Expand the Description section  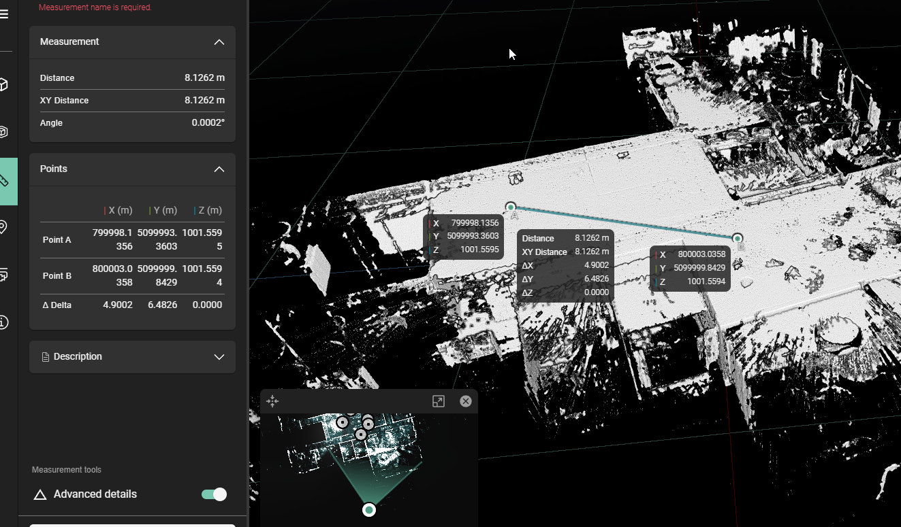[219, 357]
